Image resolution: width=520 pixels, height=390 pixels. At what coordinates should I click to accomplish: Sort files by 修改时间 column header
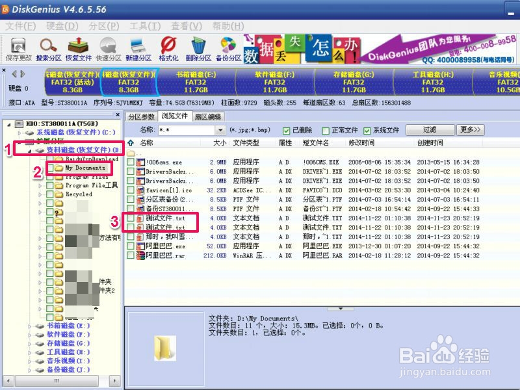[x=361, y=142]
